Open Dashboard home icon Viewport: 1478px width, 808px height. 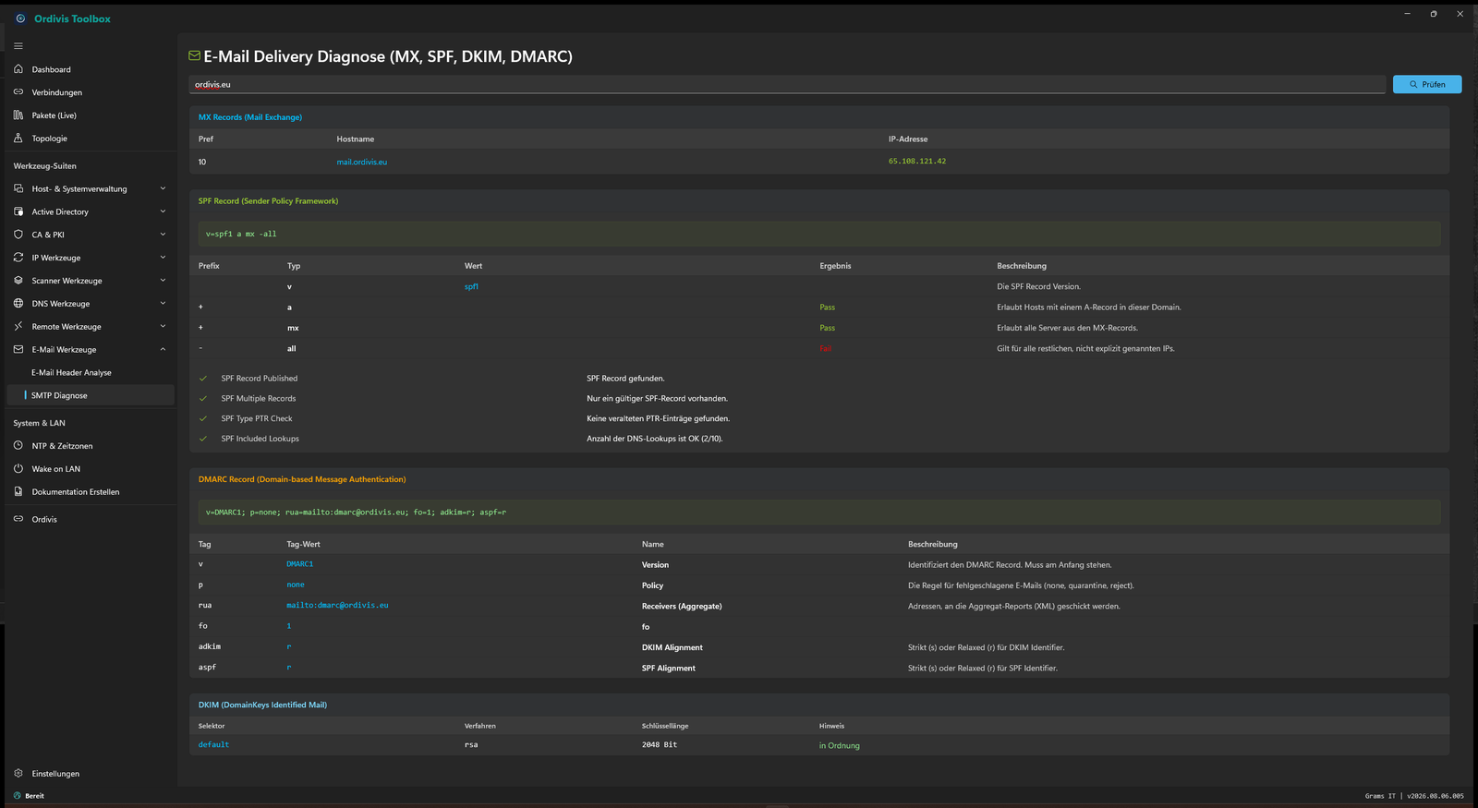tap(18, 69)
